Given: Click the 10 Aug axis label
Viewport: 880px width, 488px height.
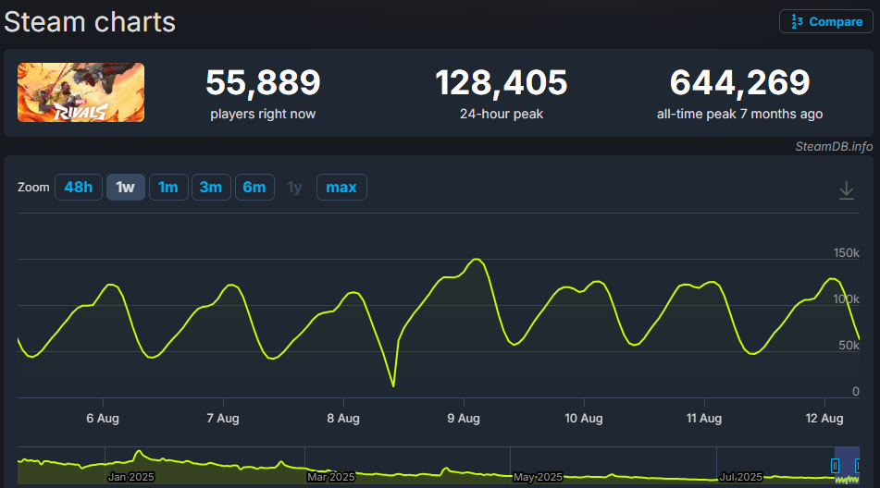Looking at the screenshot, I should click(584, 418).
